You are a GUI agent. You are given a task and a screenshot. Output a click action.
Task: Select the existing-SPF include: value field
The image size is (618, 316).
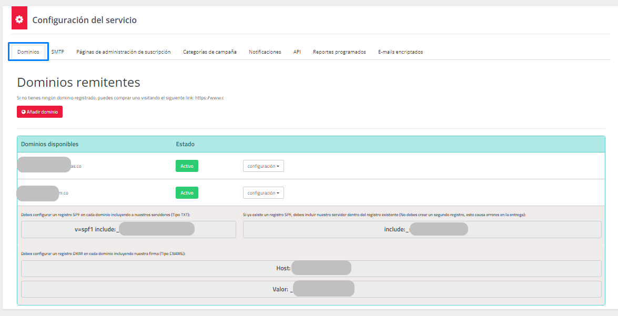tap(422, 229)
